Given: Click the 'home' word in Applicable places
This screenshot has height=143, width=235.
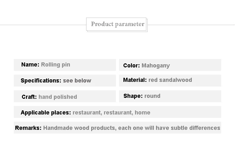Looking at the screenshot, I should pyautogui.click(x=143, y=113).
